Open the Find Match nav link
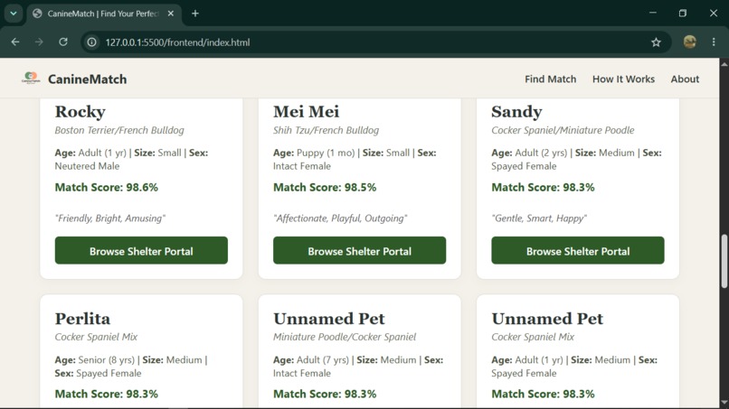Image resolution: width=729 pixels, height=409 pixels. [551, 79]
